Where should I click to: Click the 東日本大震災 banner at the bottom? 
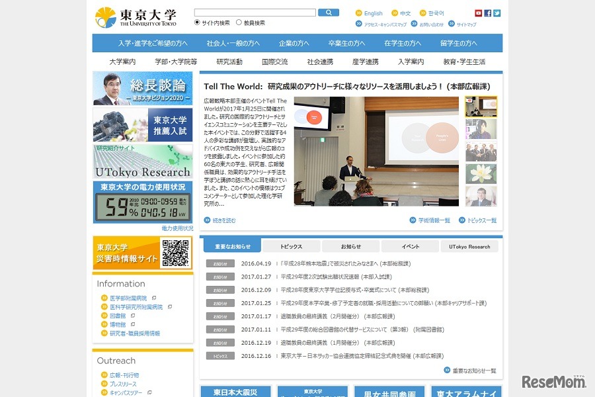click(x=235, y=391)
